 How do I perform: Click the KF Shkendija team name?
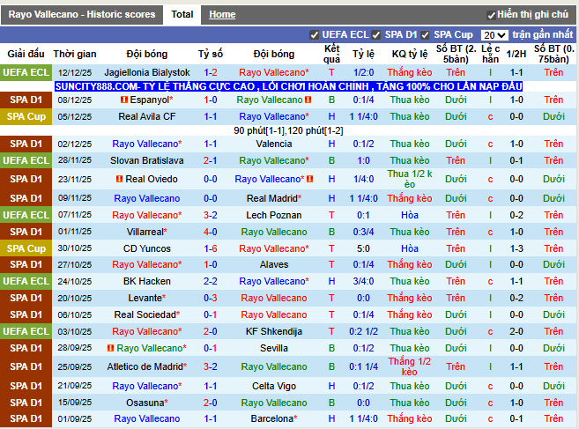[x=274, y=331]
